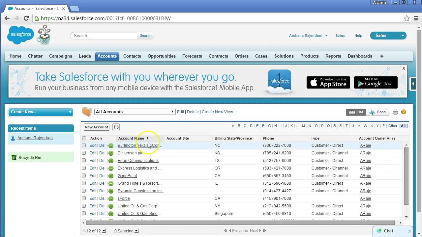Check the box for sForce row
The width and height of the screenshot is (422, 237).
[x=84, y=198]
